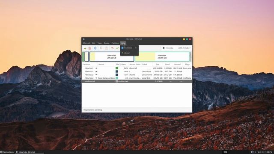Click the mounted key icon for /dev/sda4
Image resolution: width=274 pixels, height=154 pixels.
96,78
